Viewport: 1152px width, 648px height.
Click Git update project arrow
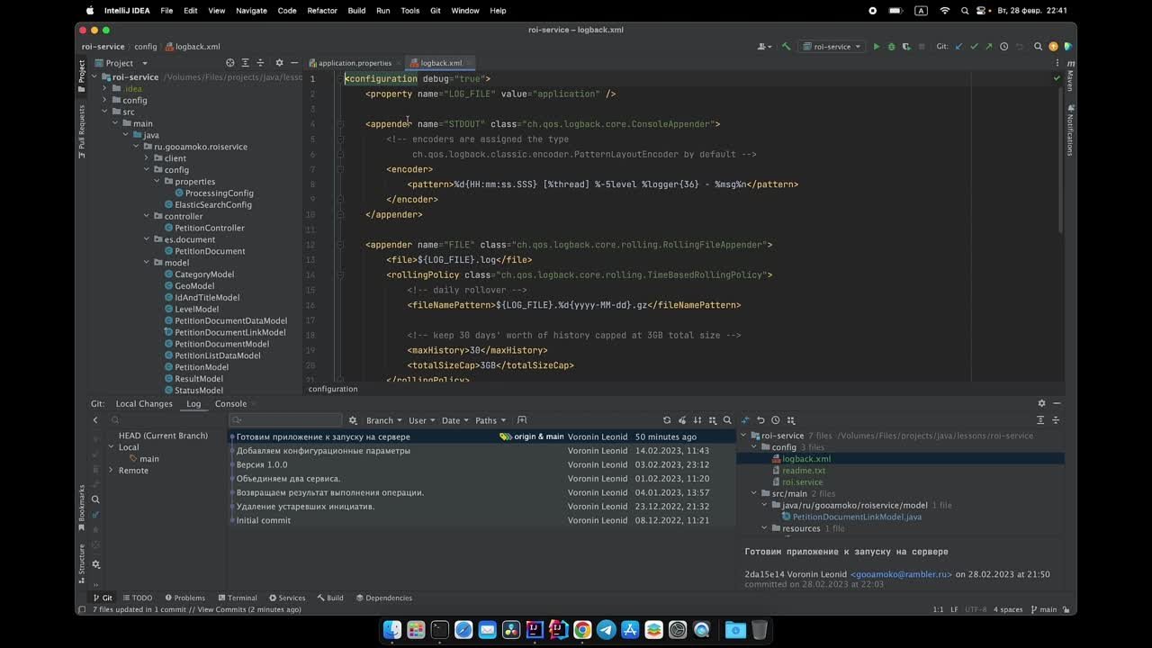pos(958,47)
